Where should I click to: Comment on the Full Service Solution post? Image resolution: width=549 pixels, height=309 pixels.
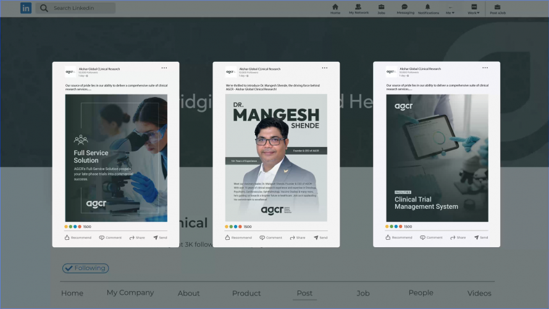[x=111, y=237]
